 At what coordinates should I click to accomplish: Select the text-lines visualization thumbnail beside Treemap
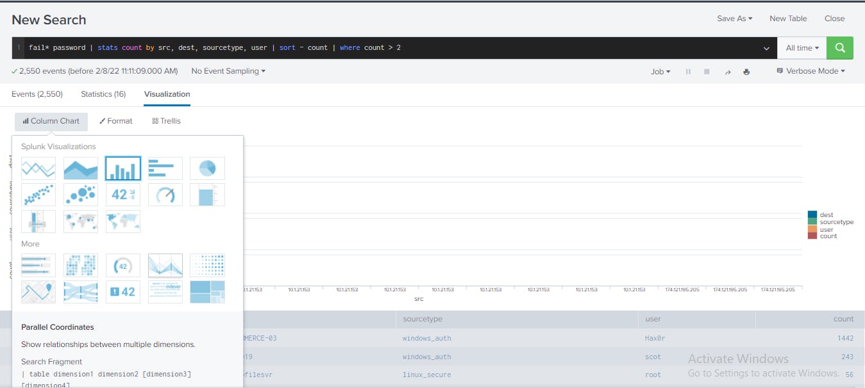coord(165,292)
